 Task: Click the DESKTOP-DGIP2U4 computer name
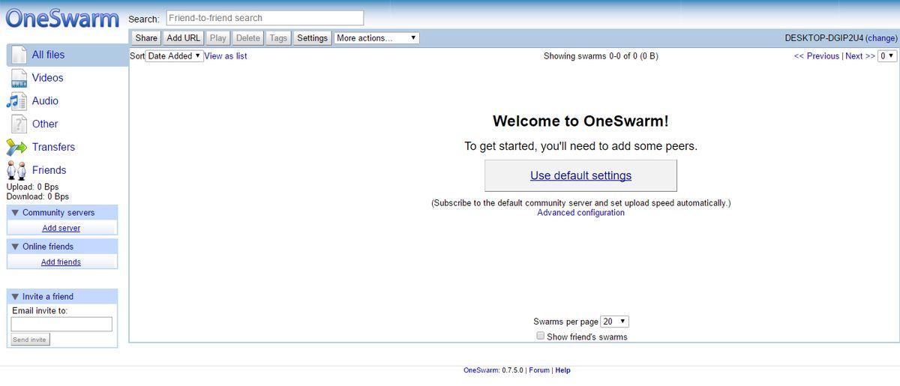click(824, 38)
